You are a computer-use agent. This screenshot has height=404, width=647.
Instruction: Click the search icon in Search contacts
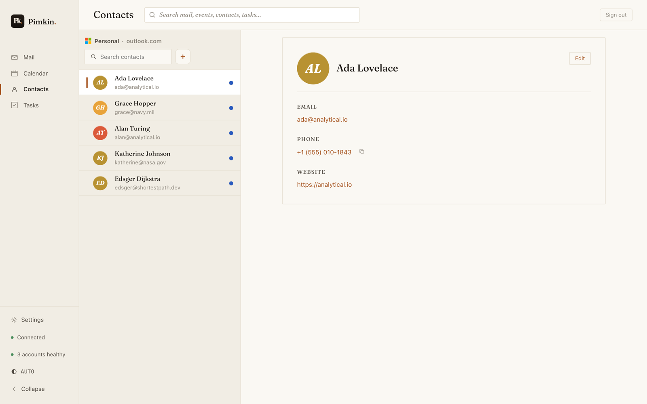(x=93, y=57)
